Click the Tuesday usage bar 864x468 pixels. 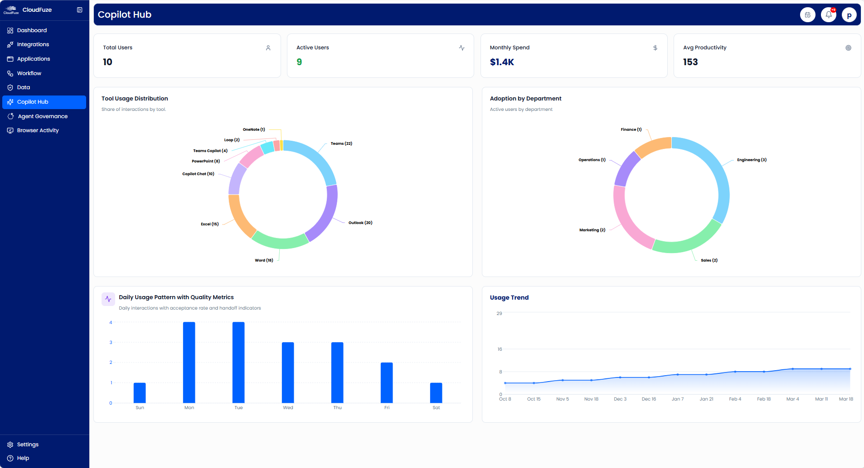(x=238, y=362)
